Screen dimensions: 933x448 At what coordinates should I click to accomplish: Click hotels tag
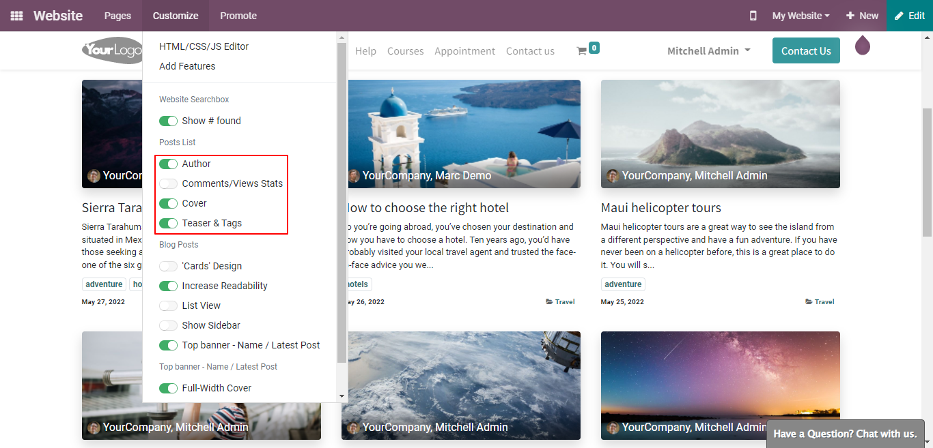(359, 284)
